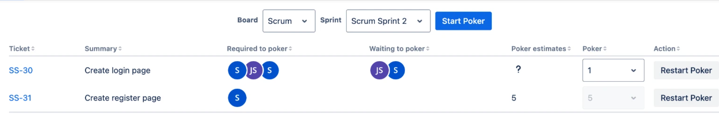This screenshot has height=121, width=719.
Task: Sort by Waiting to poker column
Action: (399, 49)
